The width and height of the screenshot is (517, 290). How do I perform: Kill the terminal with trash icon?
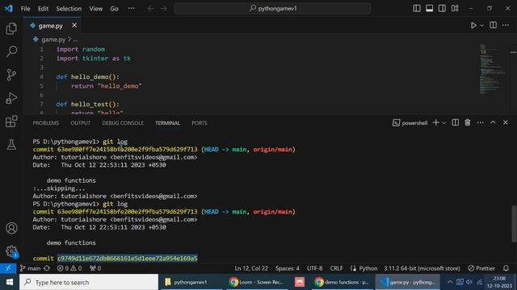tap(468, 122)
